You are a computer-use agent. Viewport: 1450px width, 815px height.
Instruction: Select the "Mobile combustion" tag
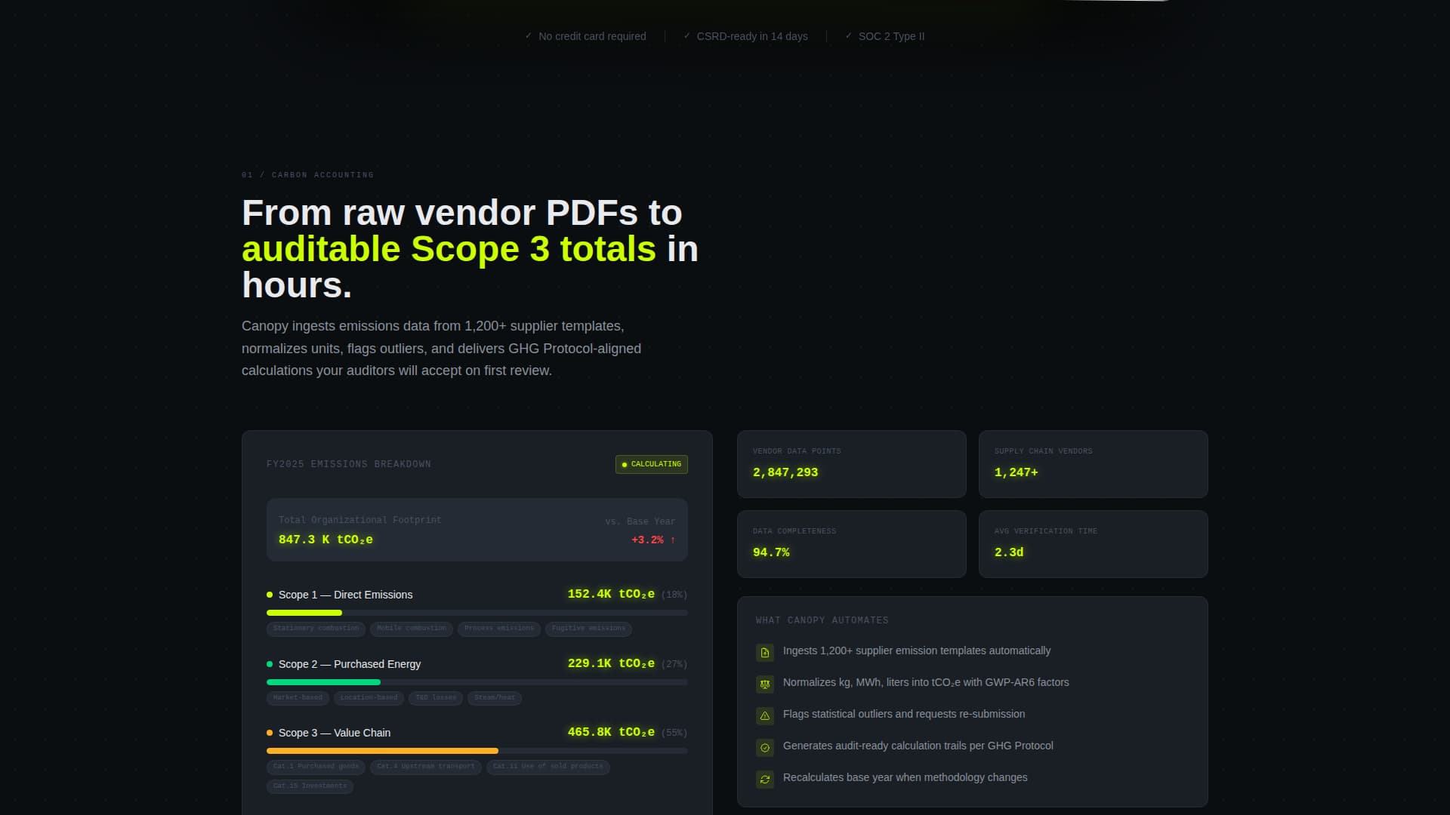[412, 629]
